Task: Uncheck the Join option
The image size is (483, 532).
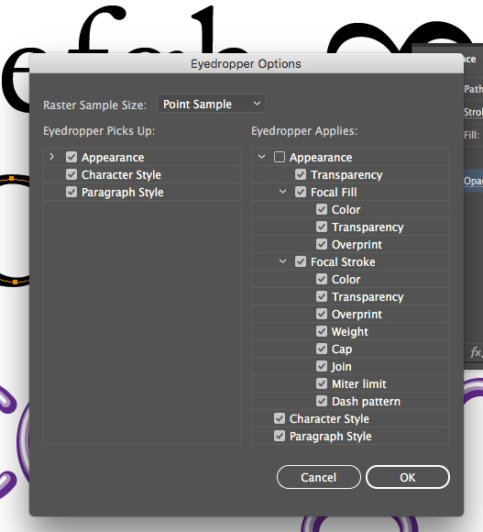Action: tap(322, 366)
